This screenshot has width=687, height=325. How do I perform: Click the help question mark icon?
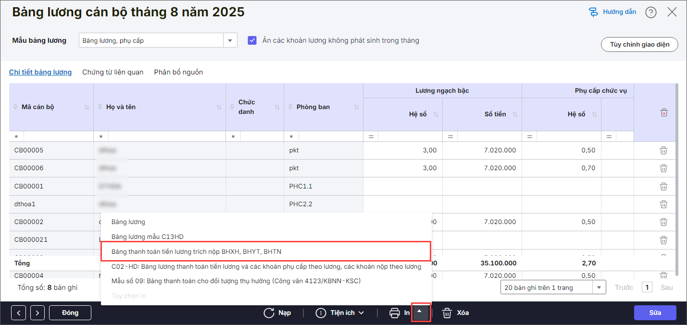651,12
